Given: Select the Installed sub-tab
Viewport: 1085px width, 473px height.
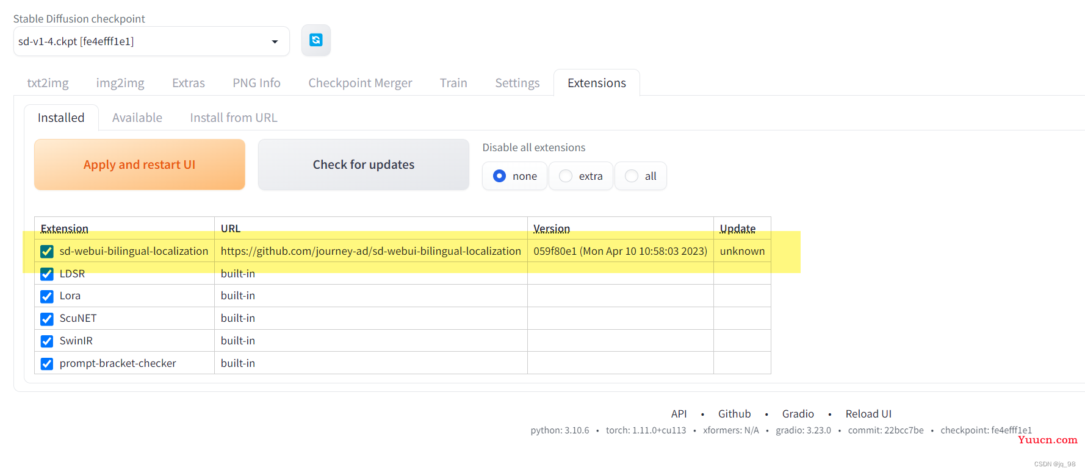Looking at the screenshot, I should tap(61, 118).
